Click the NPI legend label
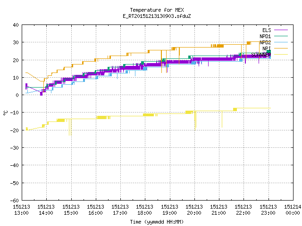This screenshot has height=226, width=302. [x=267, y=48]
